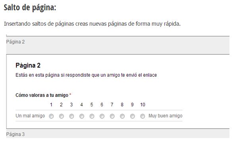Viewport: 235px width, 149px height.
Task: Pick rating 4 radio option
Action: (x=82, y=116)
